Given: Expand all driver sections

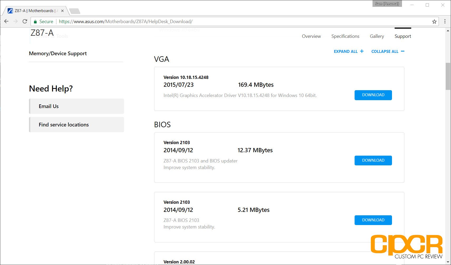Looking at the screenshot, I should pos(349,51).
